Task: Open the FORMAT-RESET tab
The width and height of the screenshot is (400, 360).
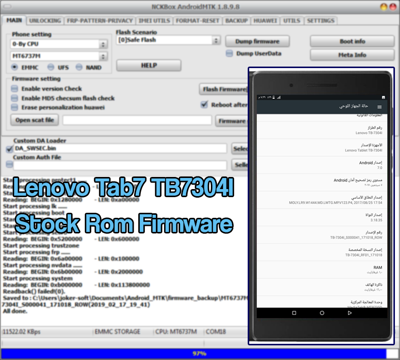Action: pyautogui.click(x=197, y=21)
